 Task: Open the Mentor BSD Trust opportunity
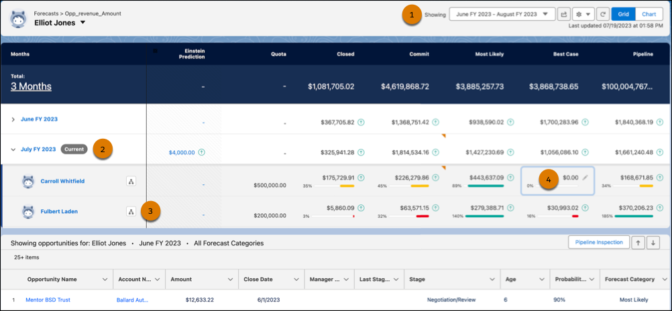[x=48, y=300]
